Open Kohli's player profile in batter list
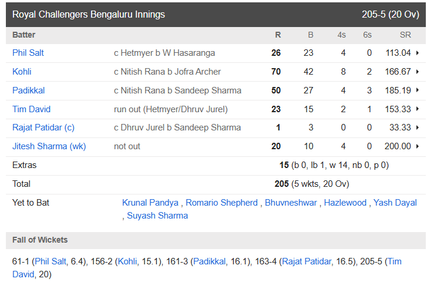Viewport: 427px width, 282px height. [22, 72]
